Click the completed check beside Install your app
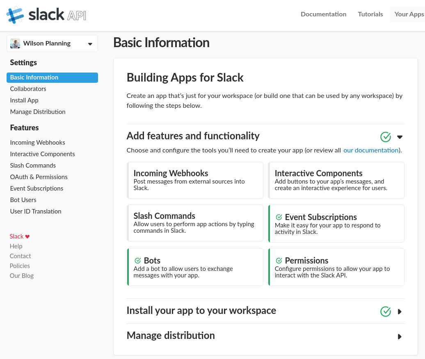 pyautogui.click(x=386, y=311)
